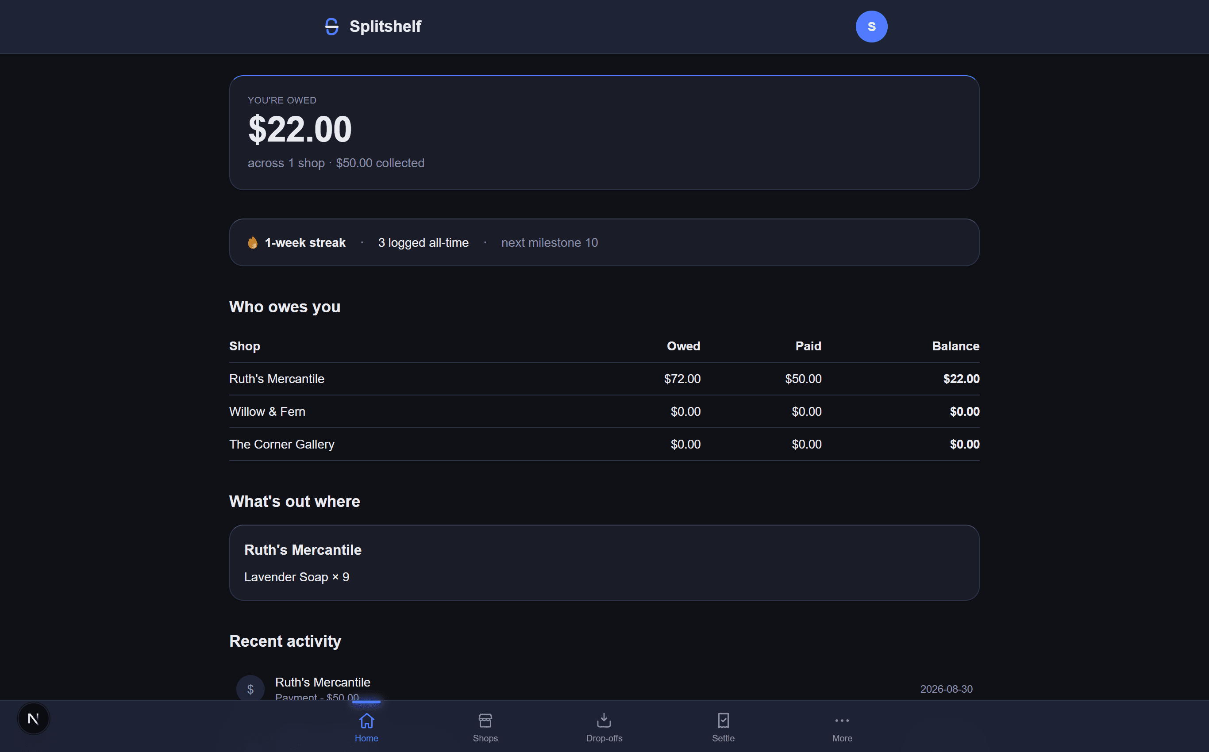Viewport: 1209px width, 752px height.
Task: Click the What's out where heading
Action: tap(295, 501)
